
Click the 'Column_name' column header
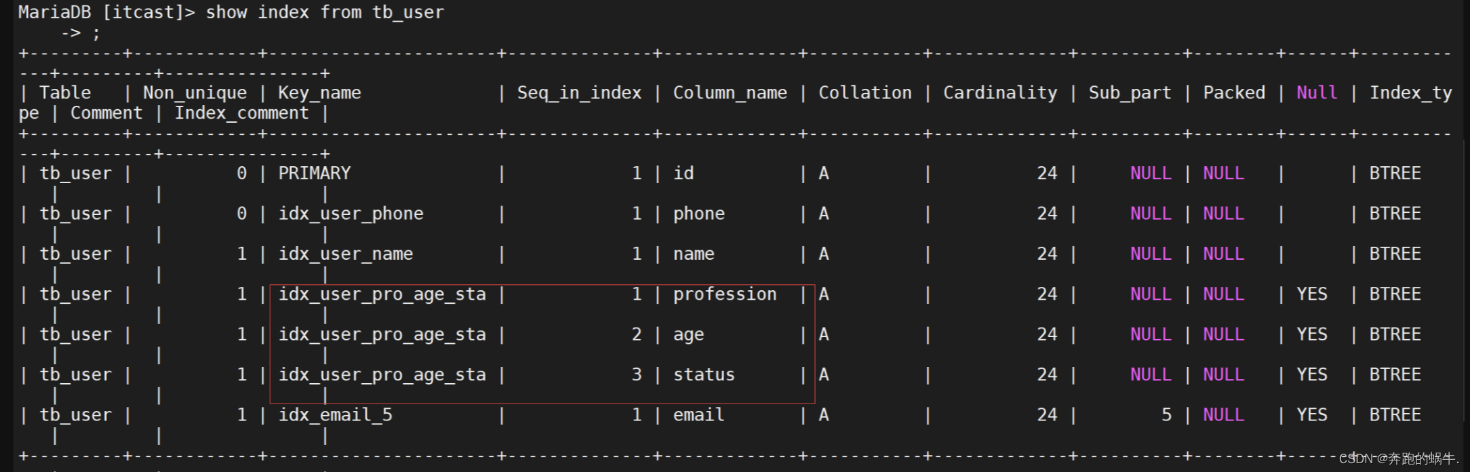(730, 93)
